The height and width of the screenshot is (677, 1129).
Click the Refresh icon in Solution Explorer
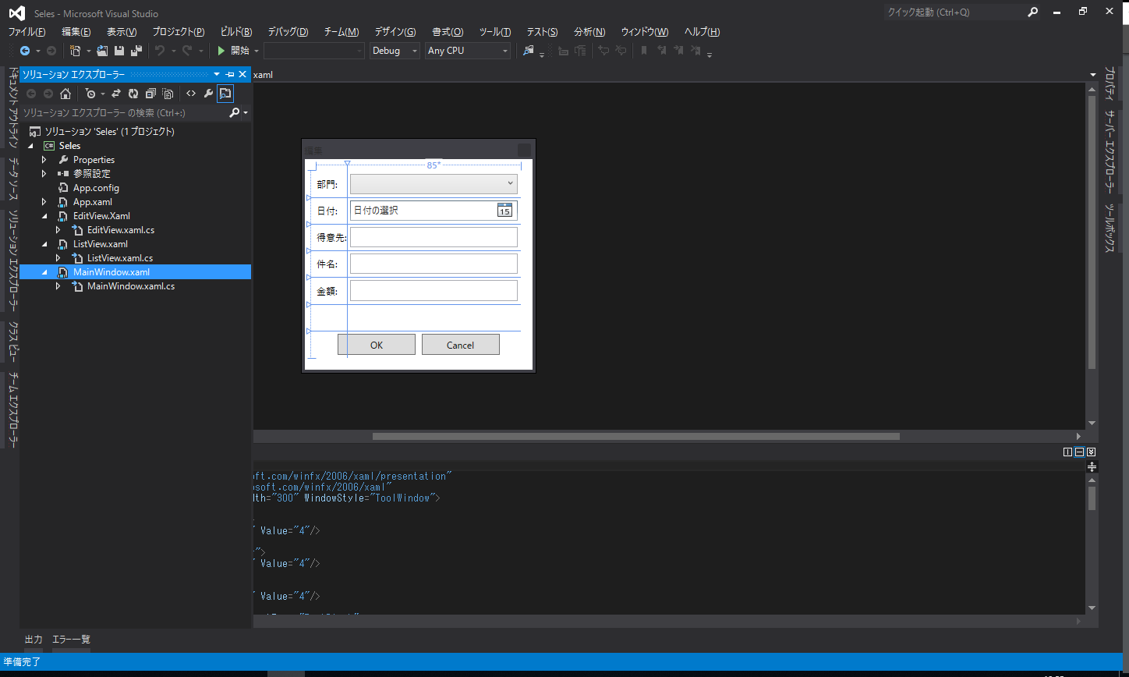coord(133,94)
